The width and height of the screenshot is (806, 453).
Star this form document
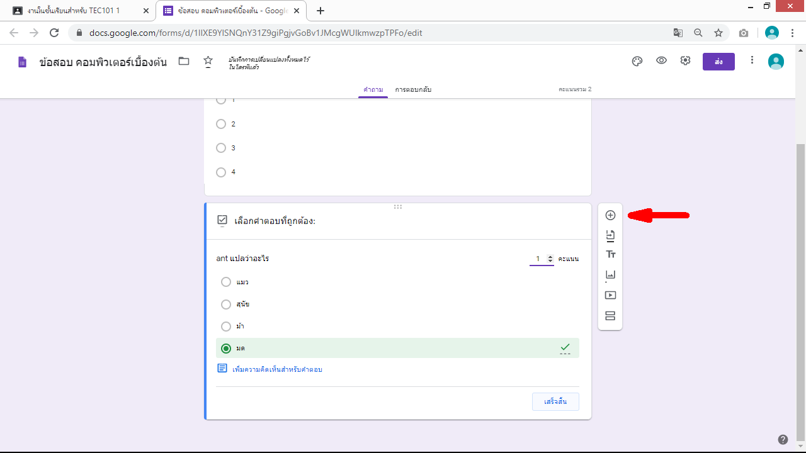(208, 61)
